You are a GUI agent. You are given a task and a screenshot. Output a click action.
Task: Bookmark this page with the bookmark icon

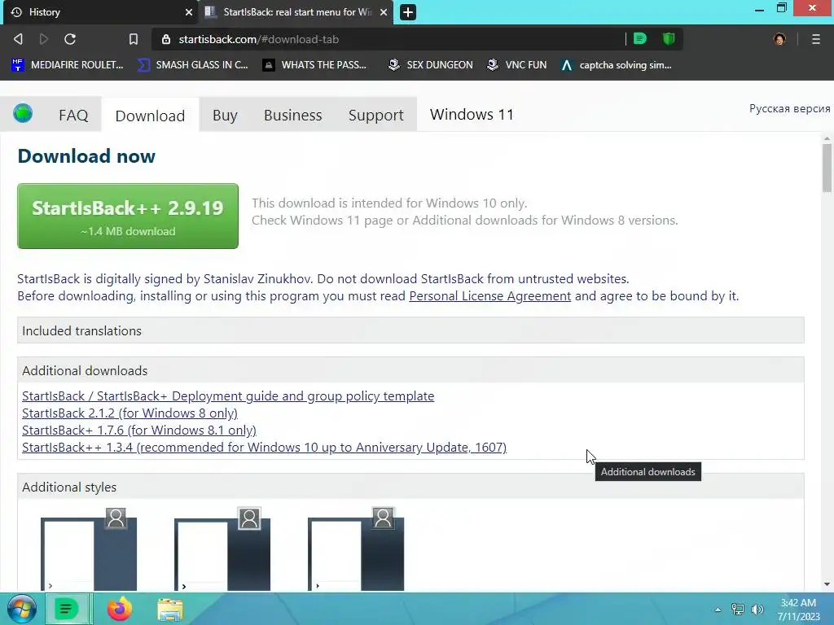[x=134, y=39]
